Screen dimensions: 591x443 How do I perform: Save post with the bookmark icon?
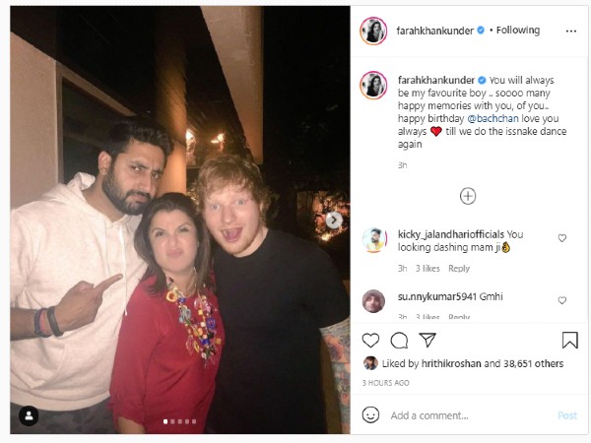coord(569,340)
